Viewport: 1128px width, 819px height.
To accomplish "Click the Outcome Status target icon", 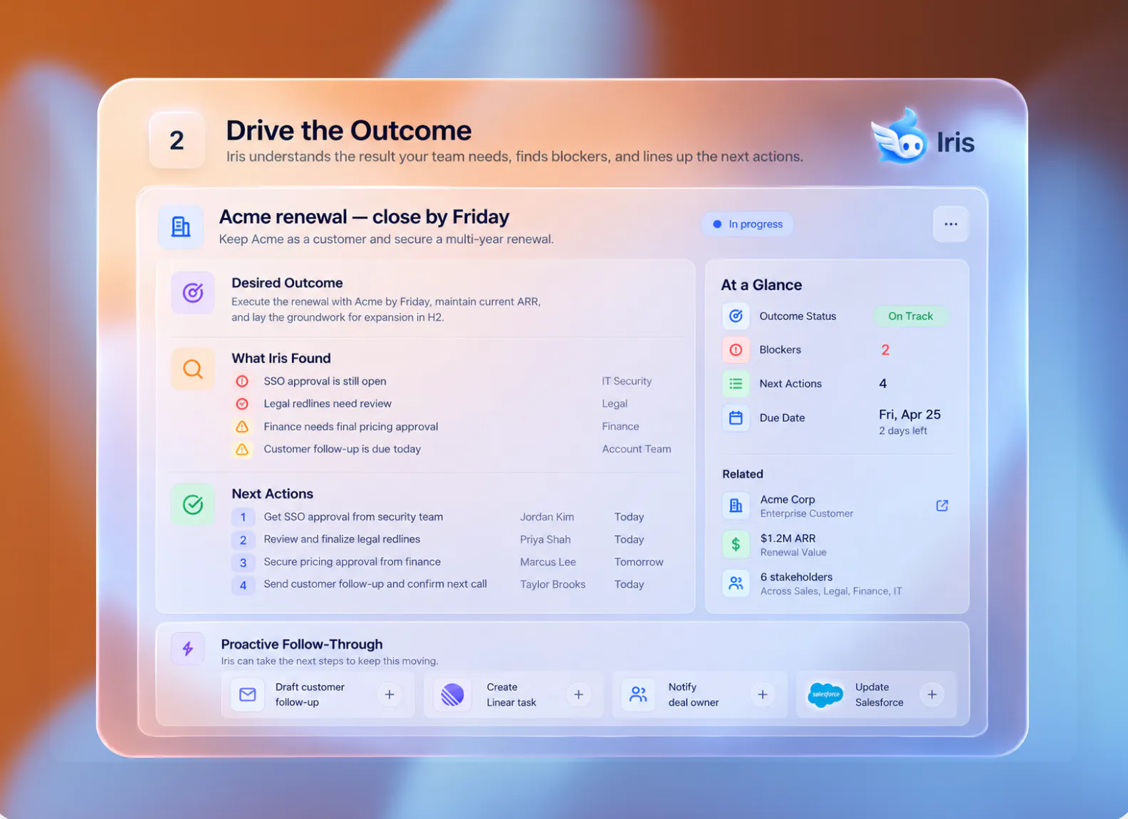I will [736, 315].
